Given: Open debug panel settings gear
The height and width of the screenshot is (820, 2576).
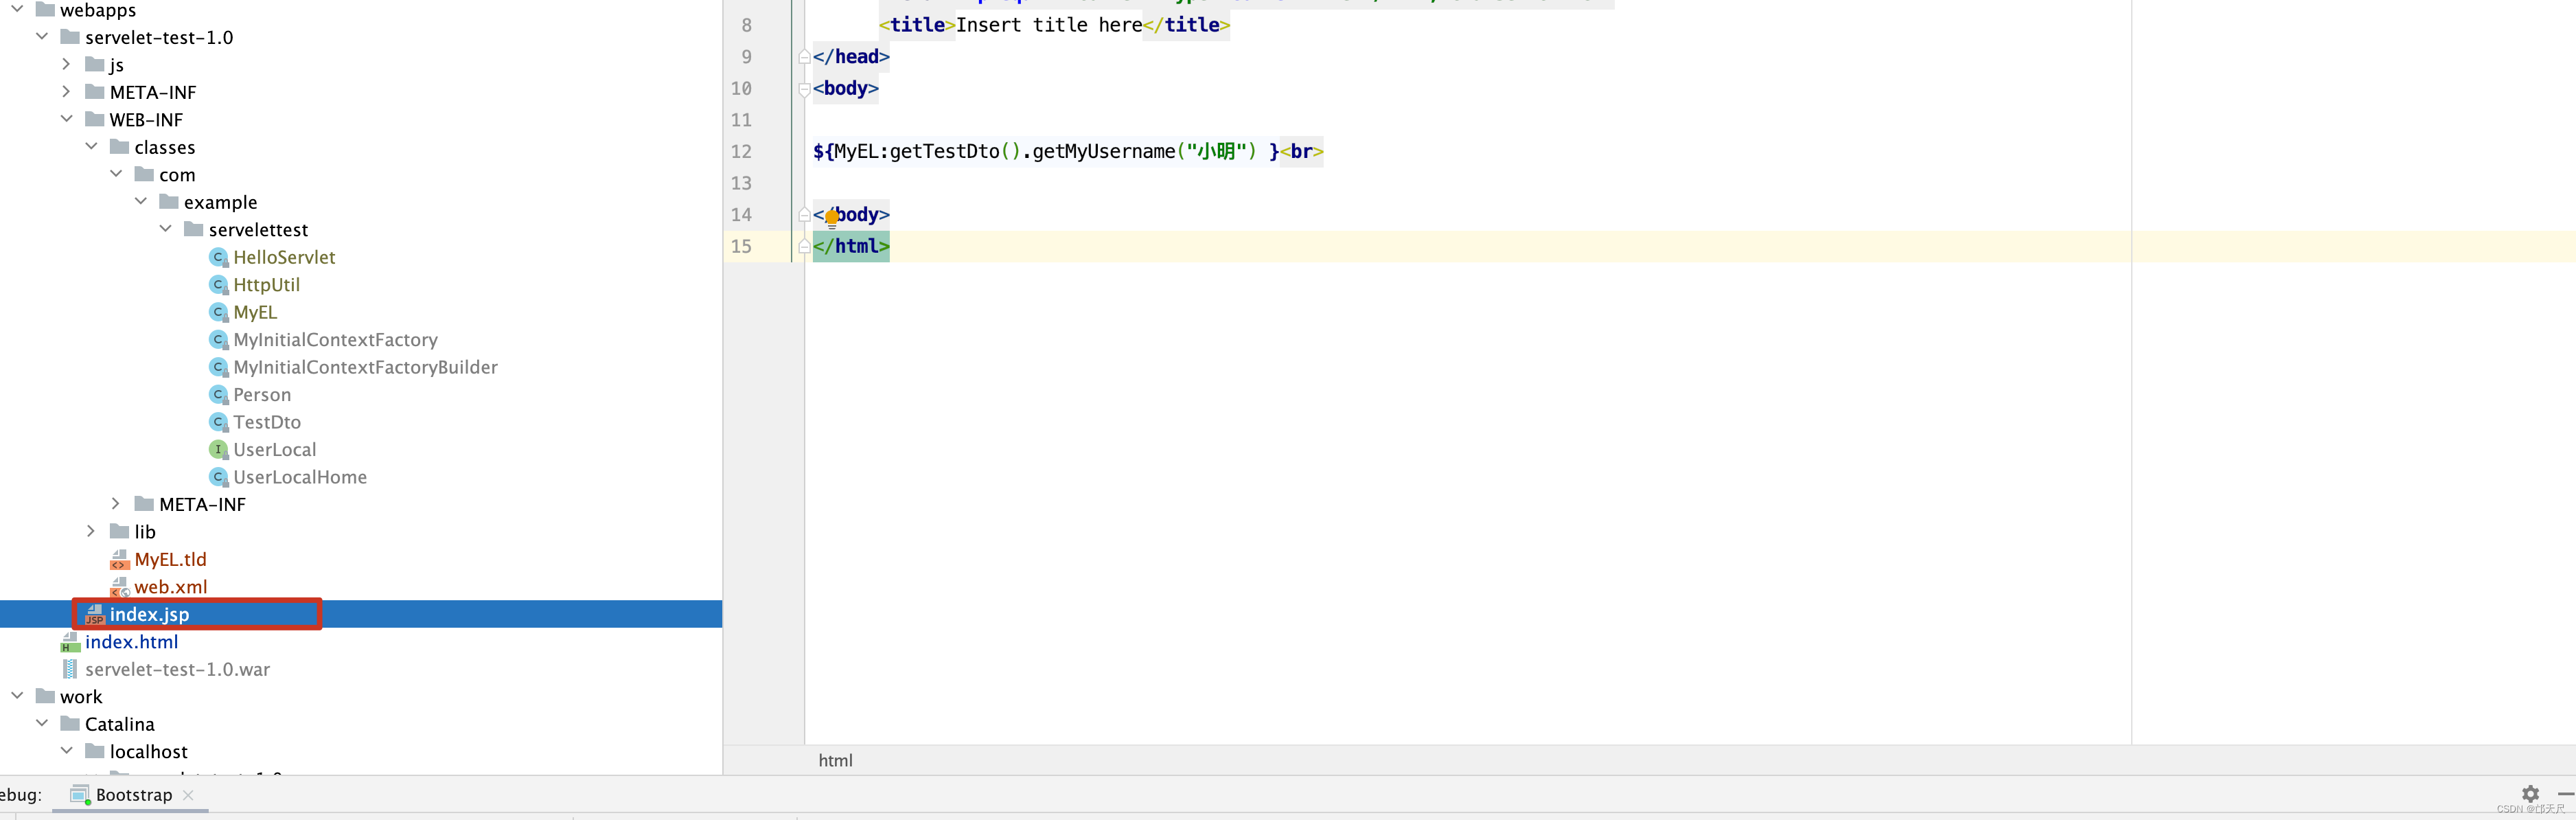Looking at the screenshot, I should click(x=2530, y=794).
